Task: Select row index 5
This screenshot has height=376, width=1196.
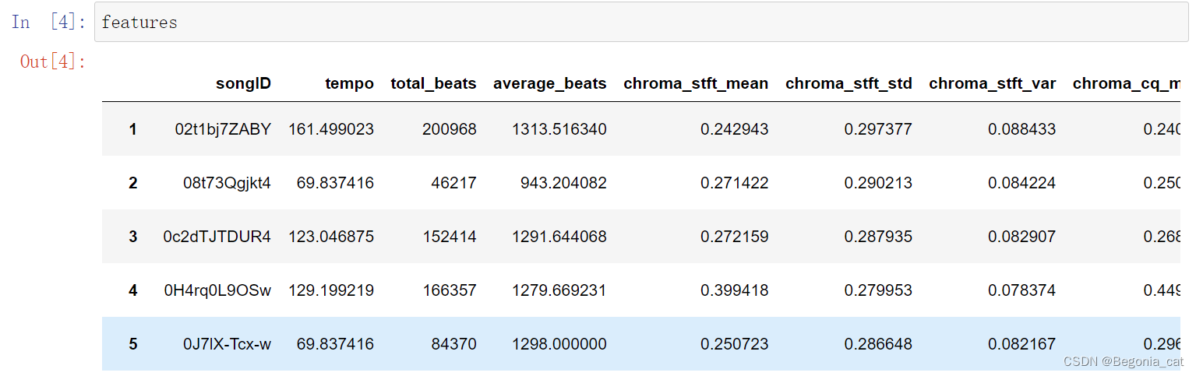Action: [132, 344]
